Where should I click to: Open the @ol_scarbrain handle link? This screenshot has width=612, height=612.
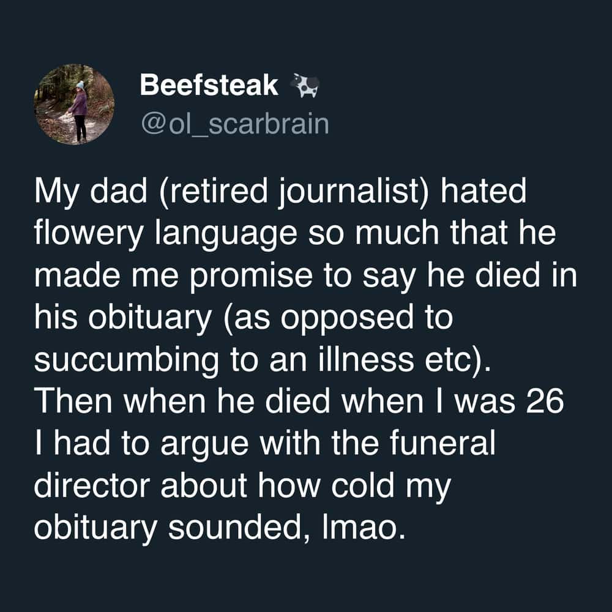234,124
